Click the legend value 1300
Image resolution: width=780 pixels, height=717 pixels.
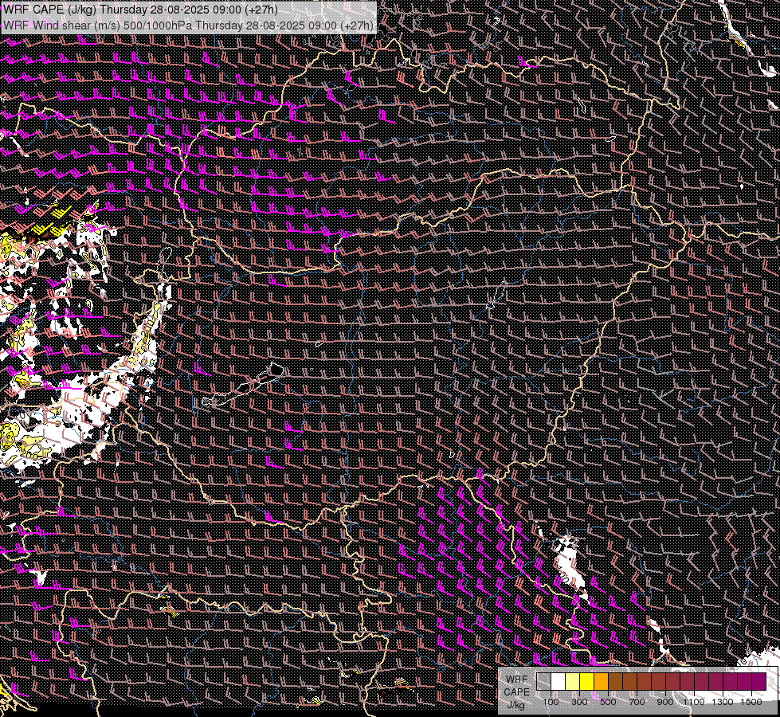tap(723, 702)
